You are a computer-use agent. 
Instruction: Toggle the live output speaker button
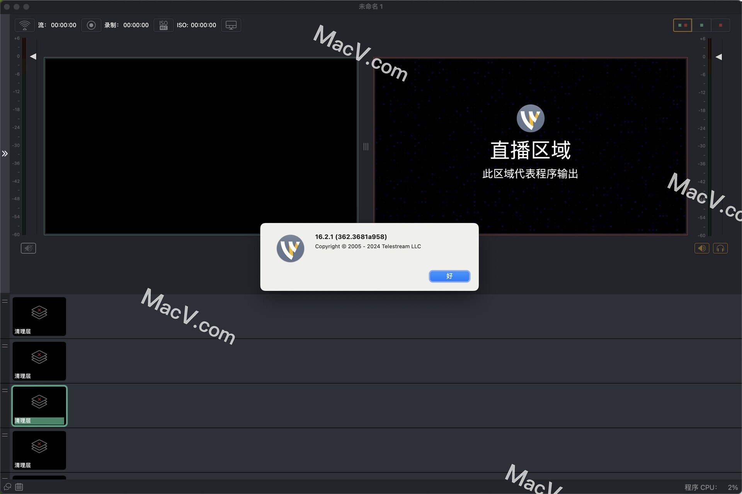click(x=701, y=248)
